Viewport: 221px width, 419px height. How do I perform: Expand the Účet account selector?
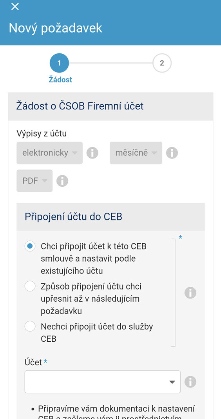pyautogui.click(x=103, y=382)
